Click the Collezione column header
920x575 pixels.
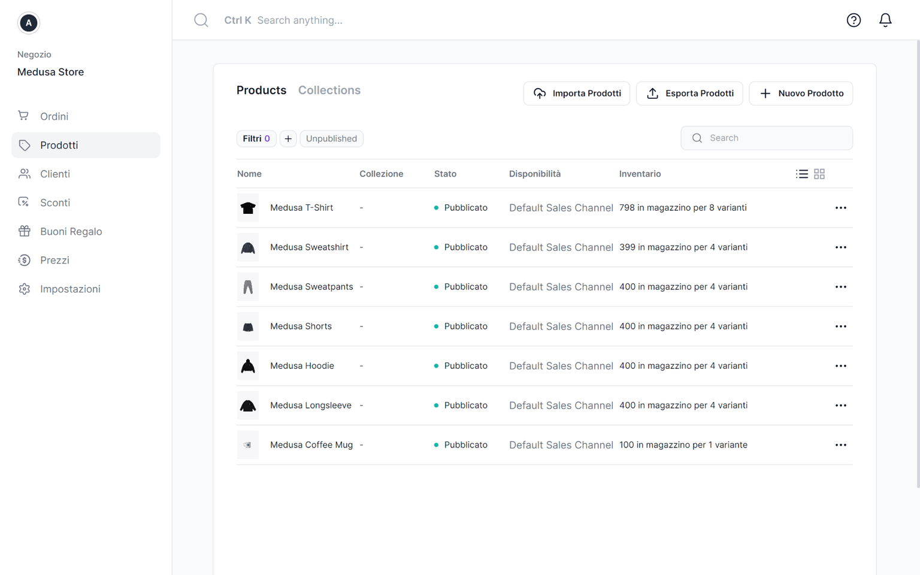(x=381, y=174)
